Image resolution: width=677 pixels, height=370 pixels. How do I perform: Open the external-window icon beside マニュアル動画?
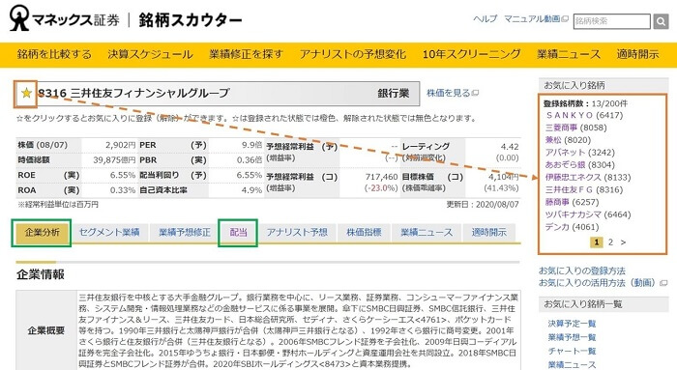(565, 19)
